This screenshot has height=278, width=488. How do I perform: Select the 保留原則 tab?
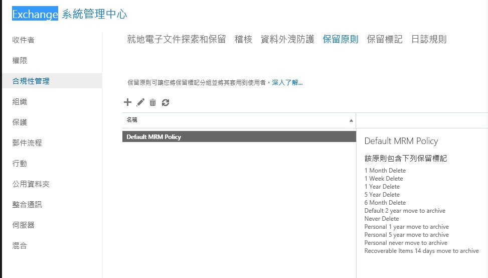(341, 39)
